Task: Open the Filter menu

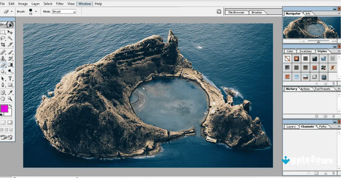Action: tap(60, 4)
